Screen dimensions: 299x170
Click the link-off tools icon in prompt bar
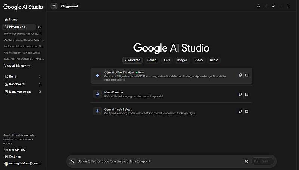click(73, 161)
